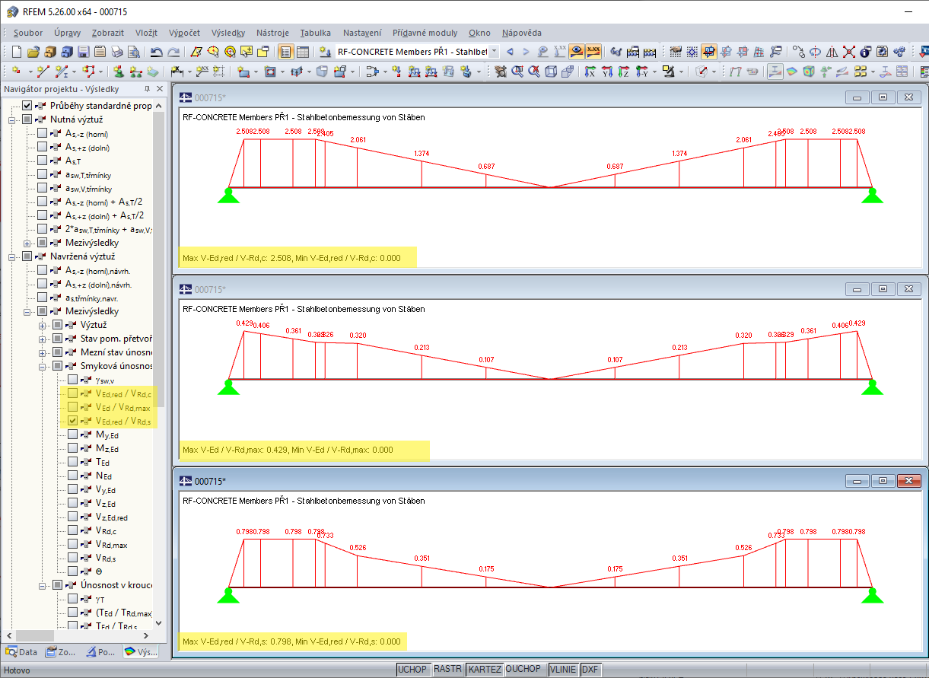Enable the VEd,red / VRd,c checkbox
The height and width of the screenshot is (678, 929).
point(72,393)
